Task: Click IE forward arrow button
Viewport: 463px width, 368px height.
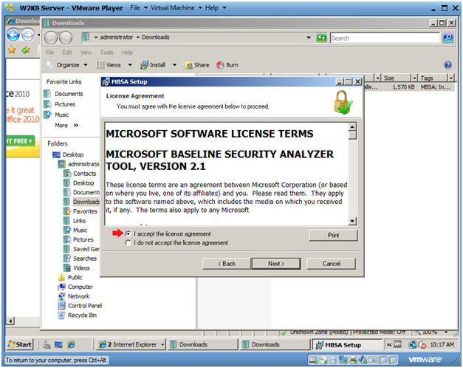Action: click(28, 35)
